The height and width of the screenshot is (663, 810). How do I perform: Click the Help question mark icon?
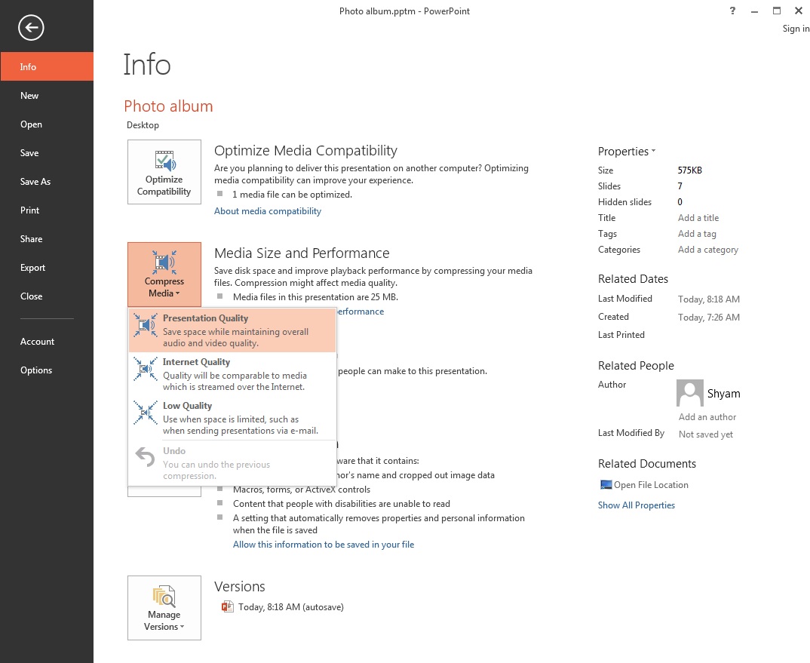[732, 11]
